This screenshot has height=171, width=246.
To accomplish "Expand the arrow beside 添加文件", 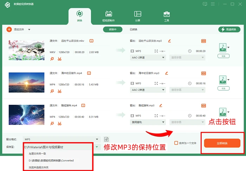I will [x=29, y=30].
